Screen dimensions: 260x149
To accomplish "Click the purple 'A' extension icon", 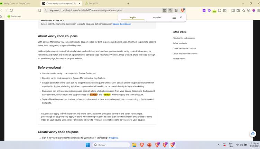I will click(204, 10).
